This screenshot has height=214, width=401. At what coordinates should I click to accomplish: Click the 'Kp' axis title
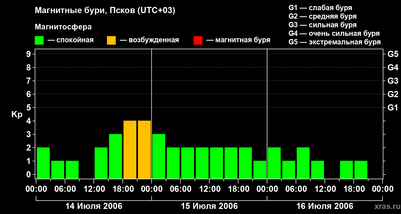tap(17, 115)
